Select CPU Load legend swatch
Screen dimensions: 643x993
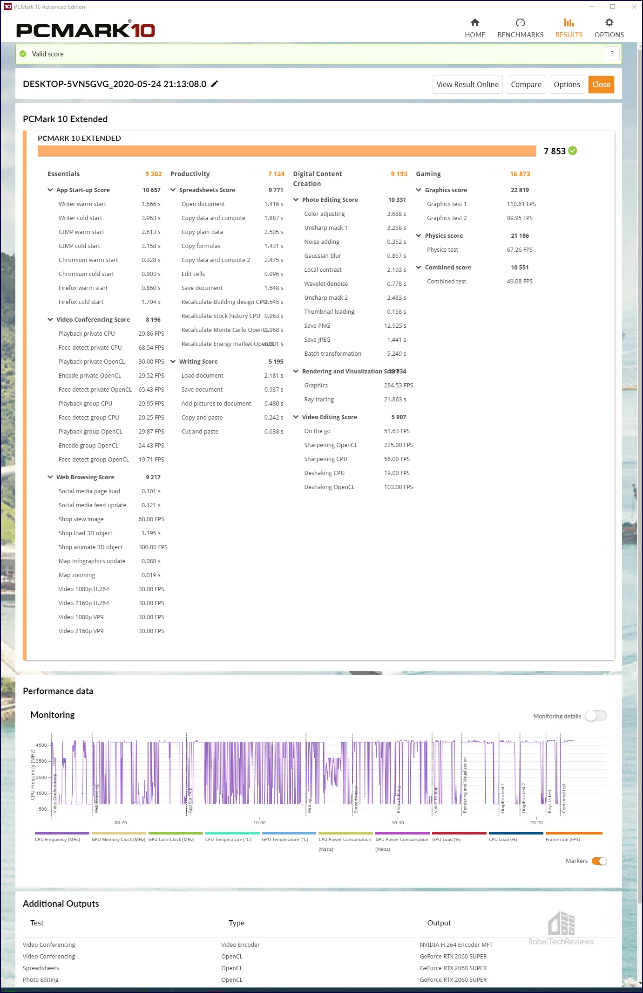tap(516, 833)
